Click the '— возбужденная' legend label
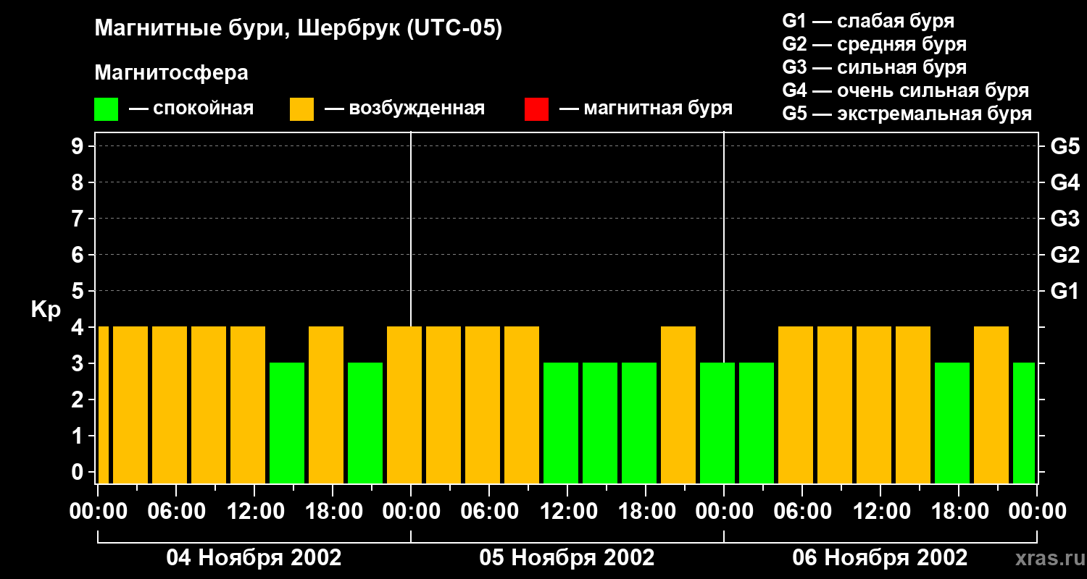The image size is (1087, 579). pos(404,109)
